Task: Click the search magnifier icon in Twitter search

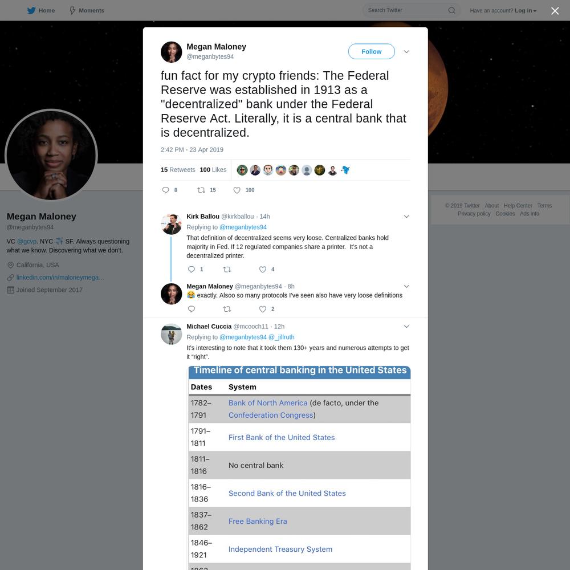Action: click(451, 10)
